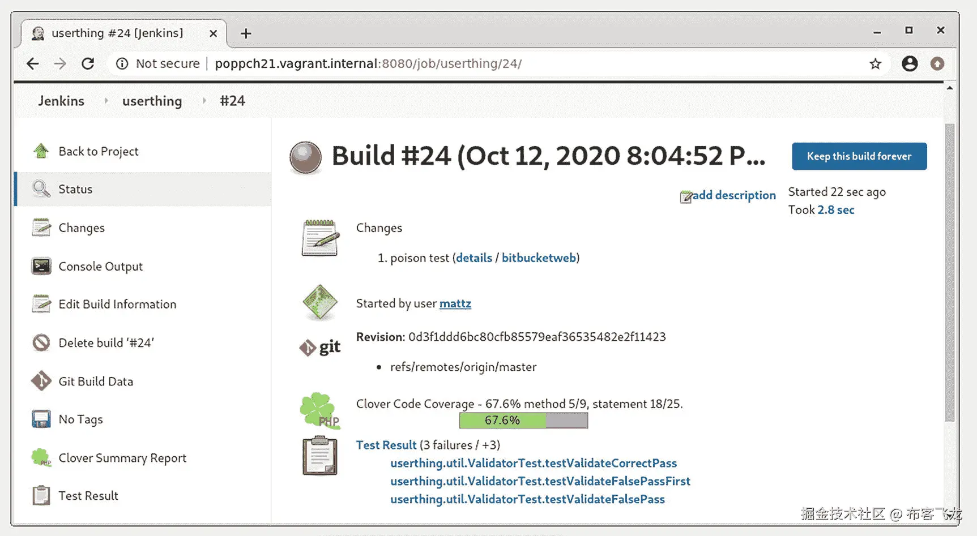977x536 pixels.
Task: Select Status in the side menu
Action: point(75,189)
